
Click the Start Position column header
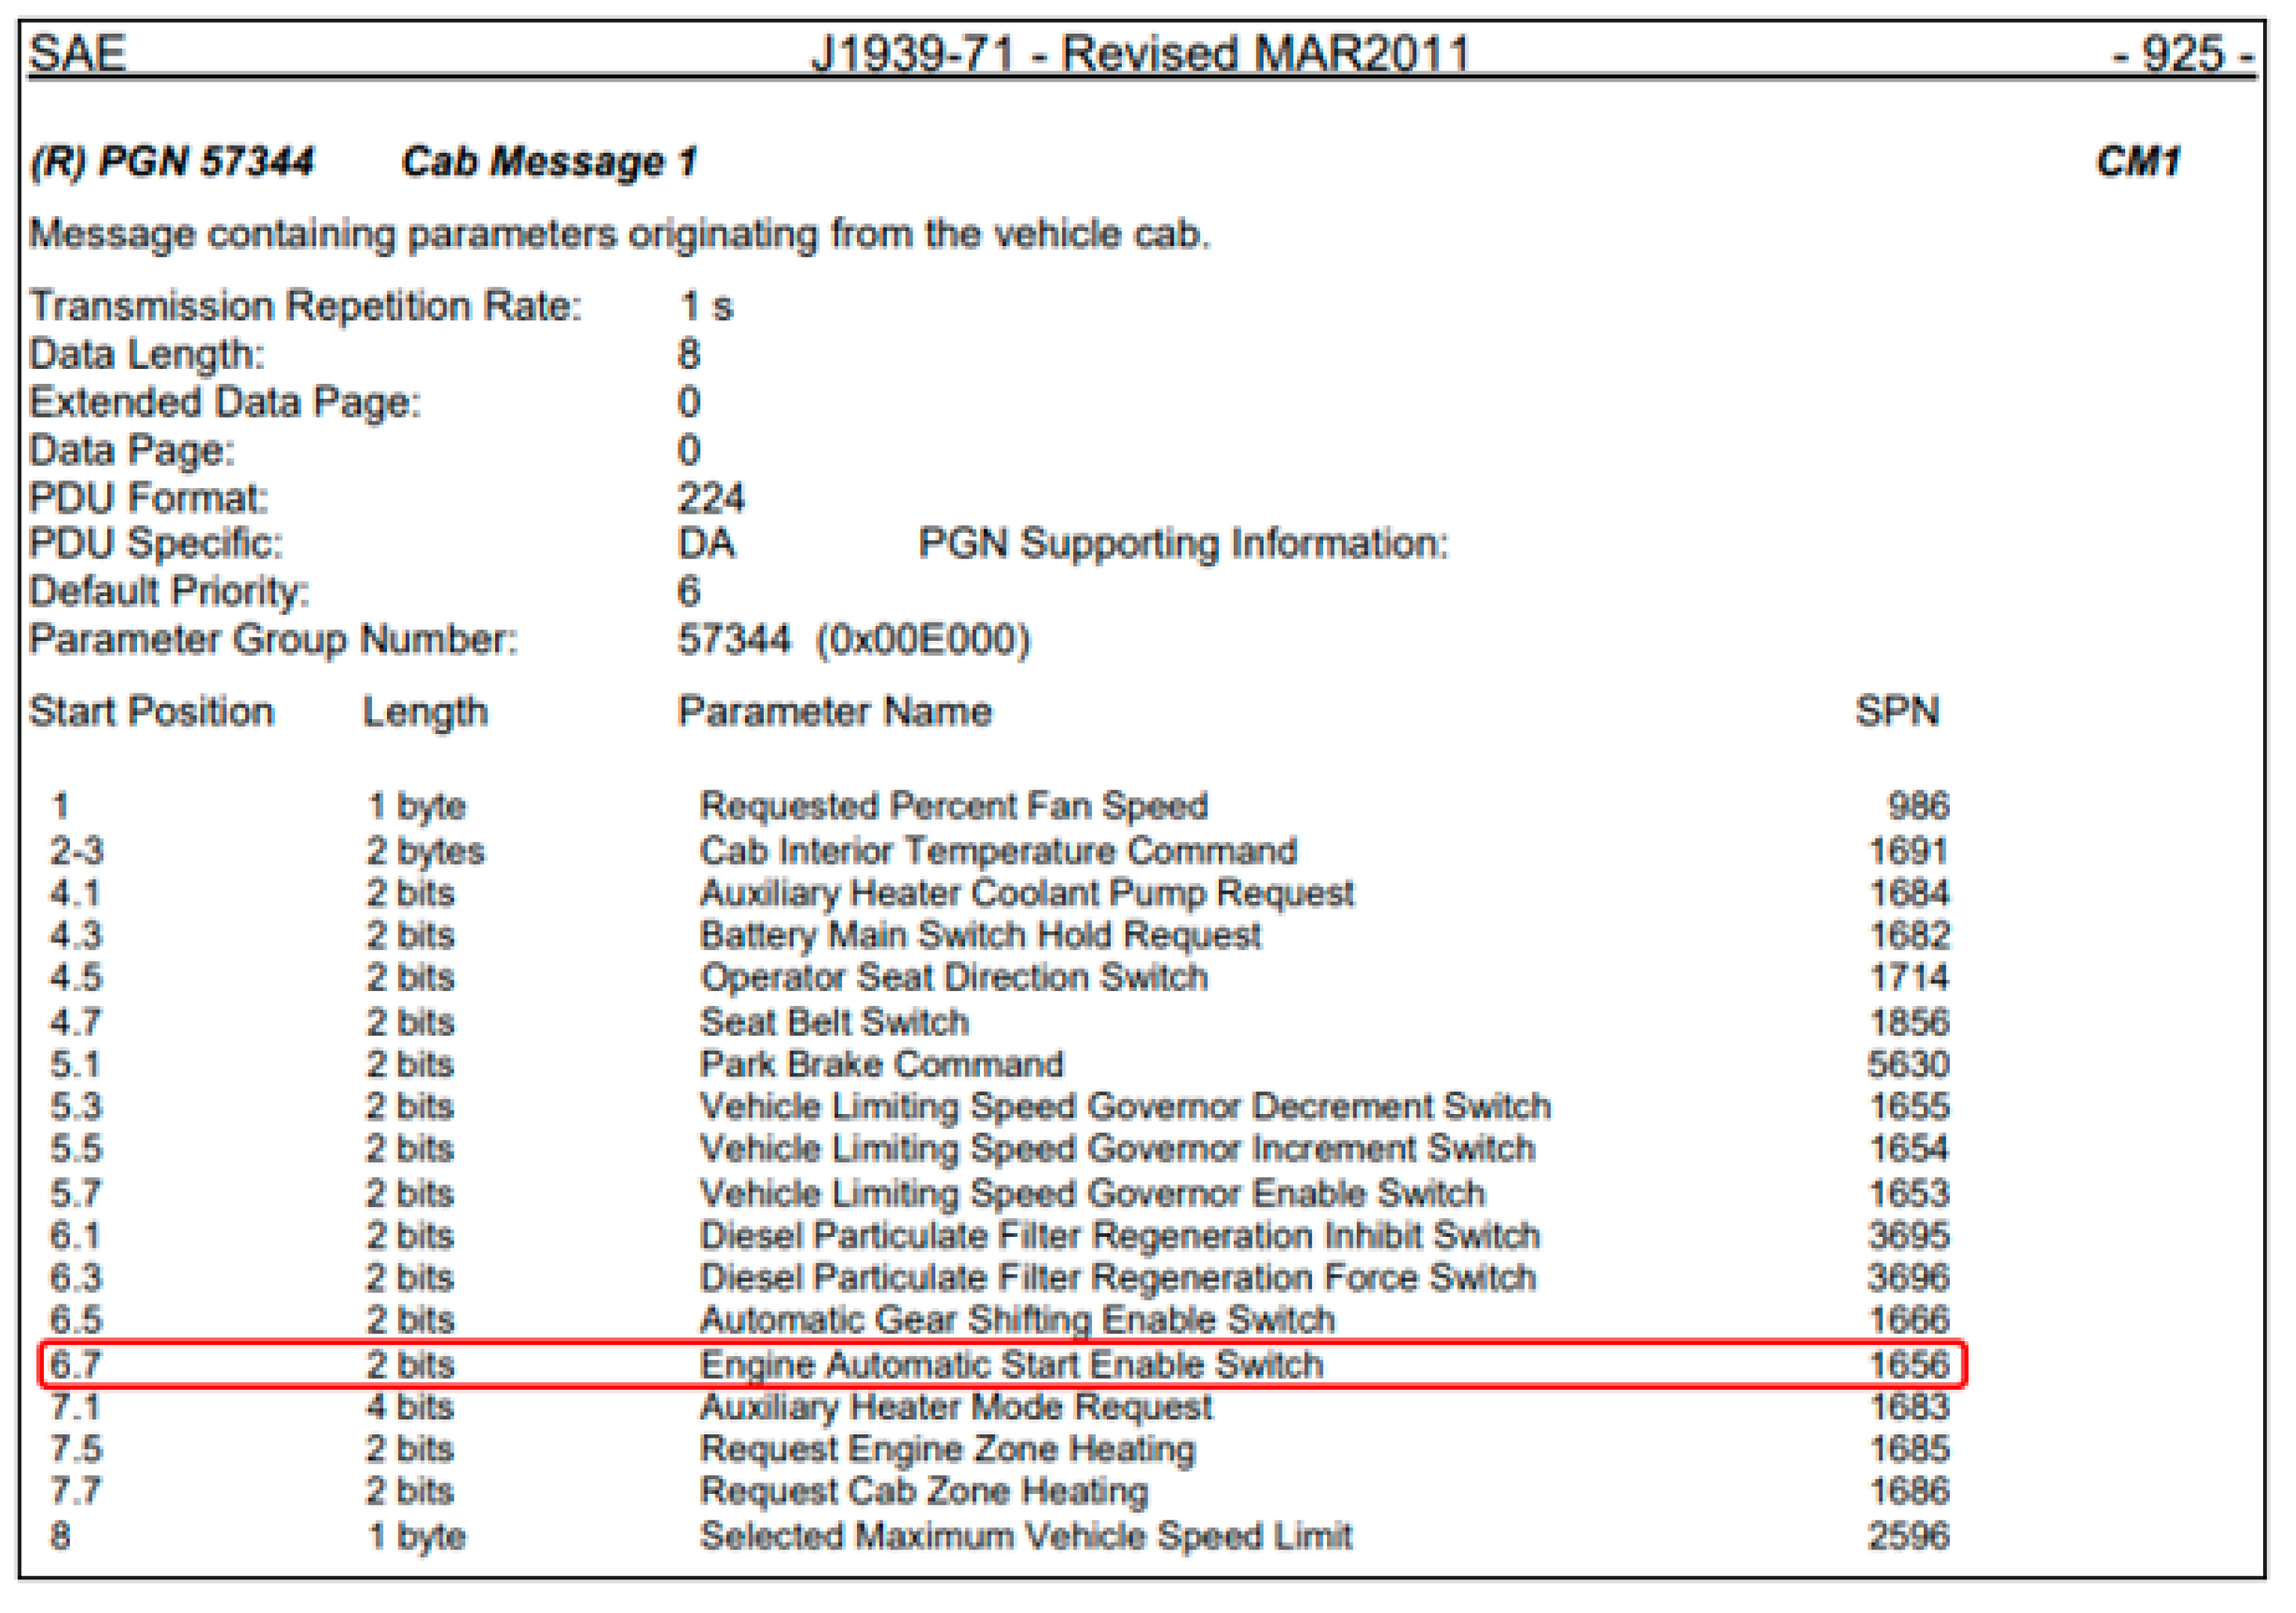click(152, 712)
